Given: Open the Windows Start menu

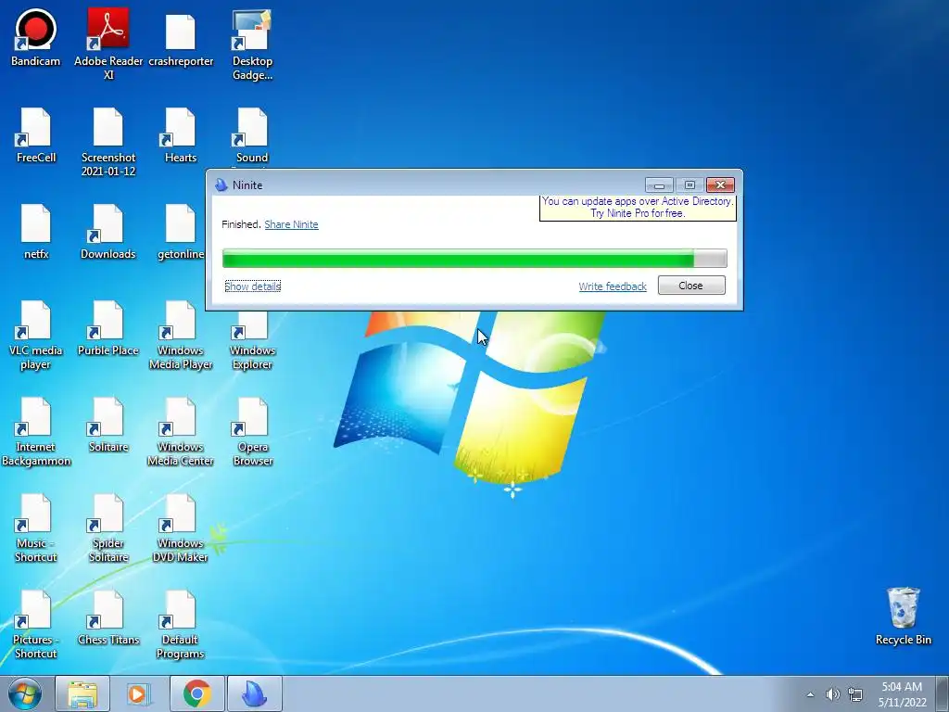Looking at the screenshot, I should click(25, 693).
